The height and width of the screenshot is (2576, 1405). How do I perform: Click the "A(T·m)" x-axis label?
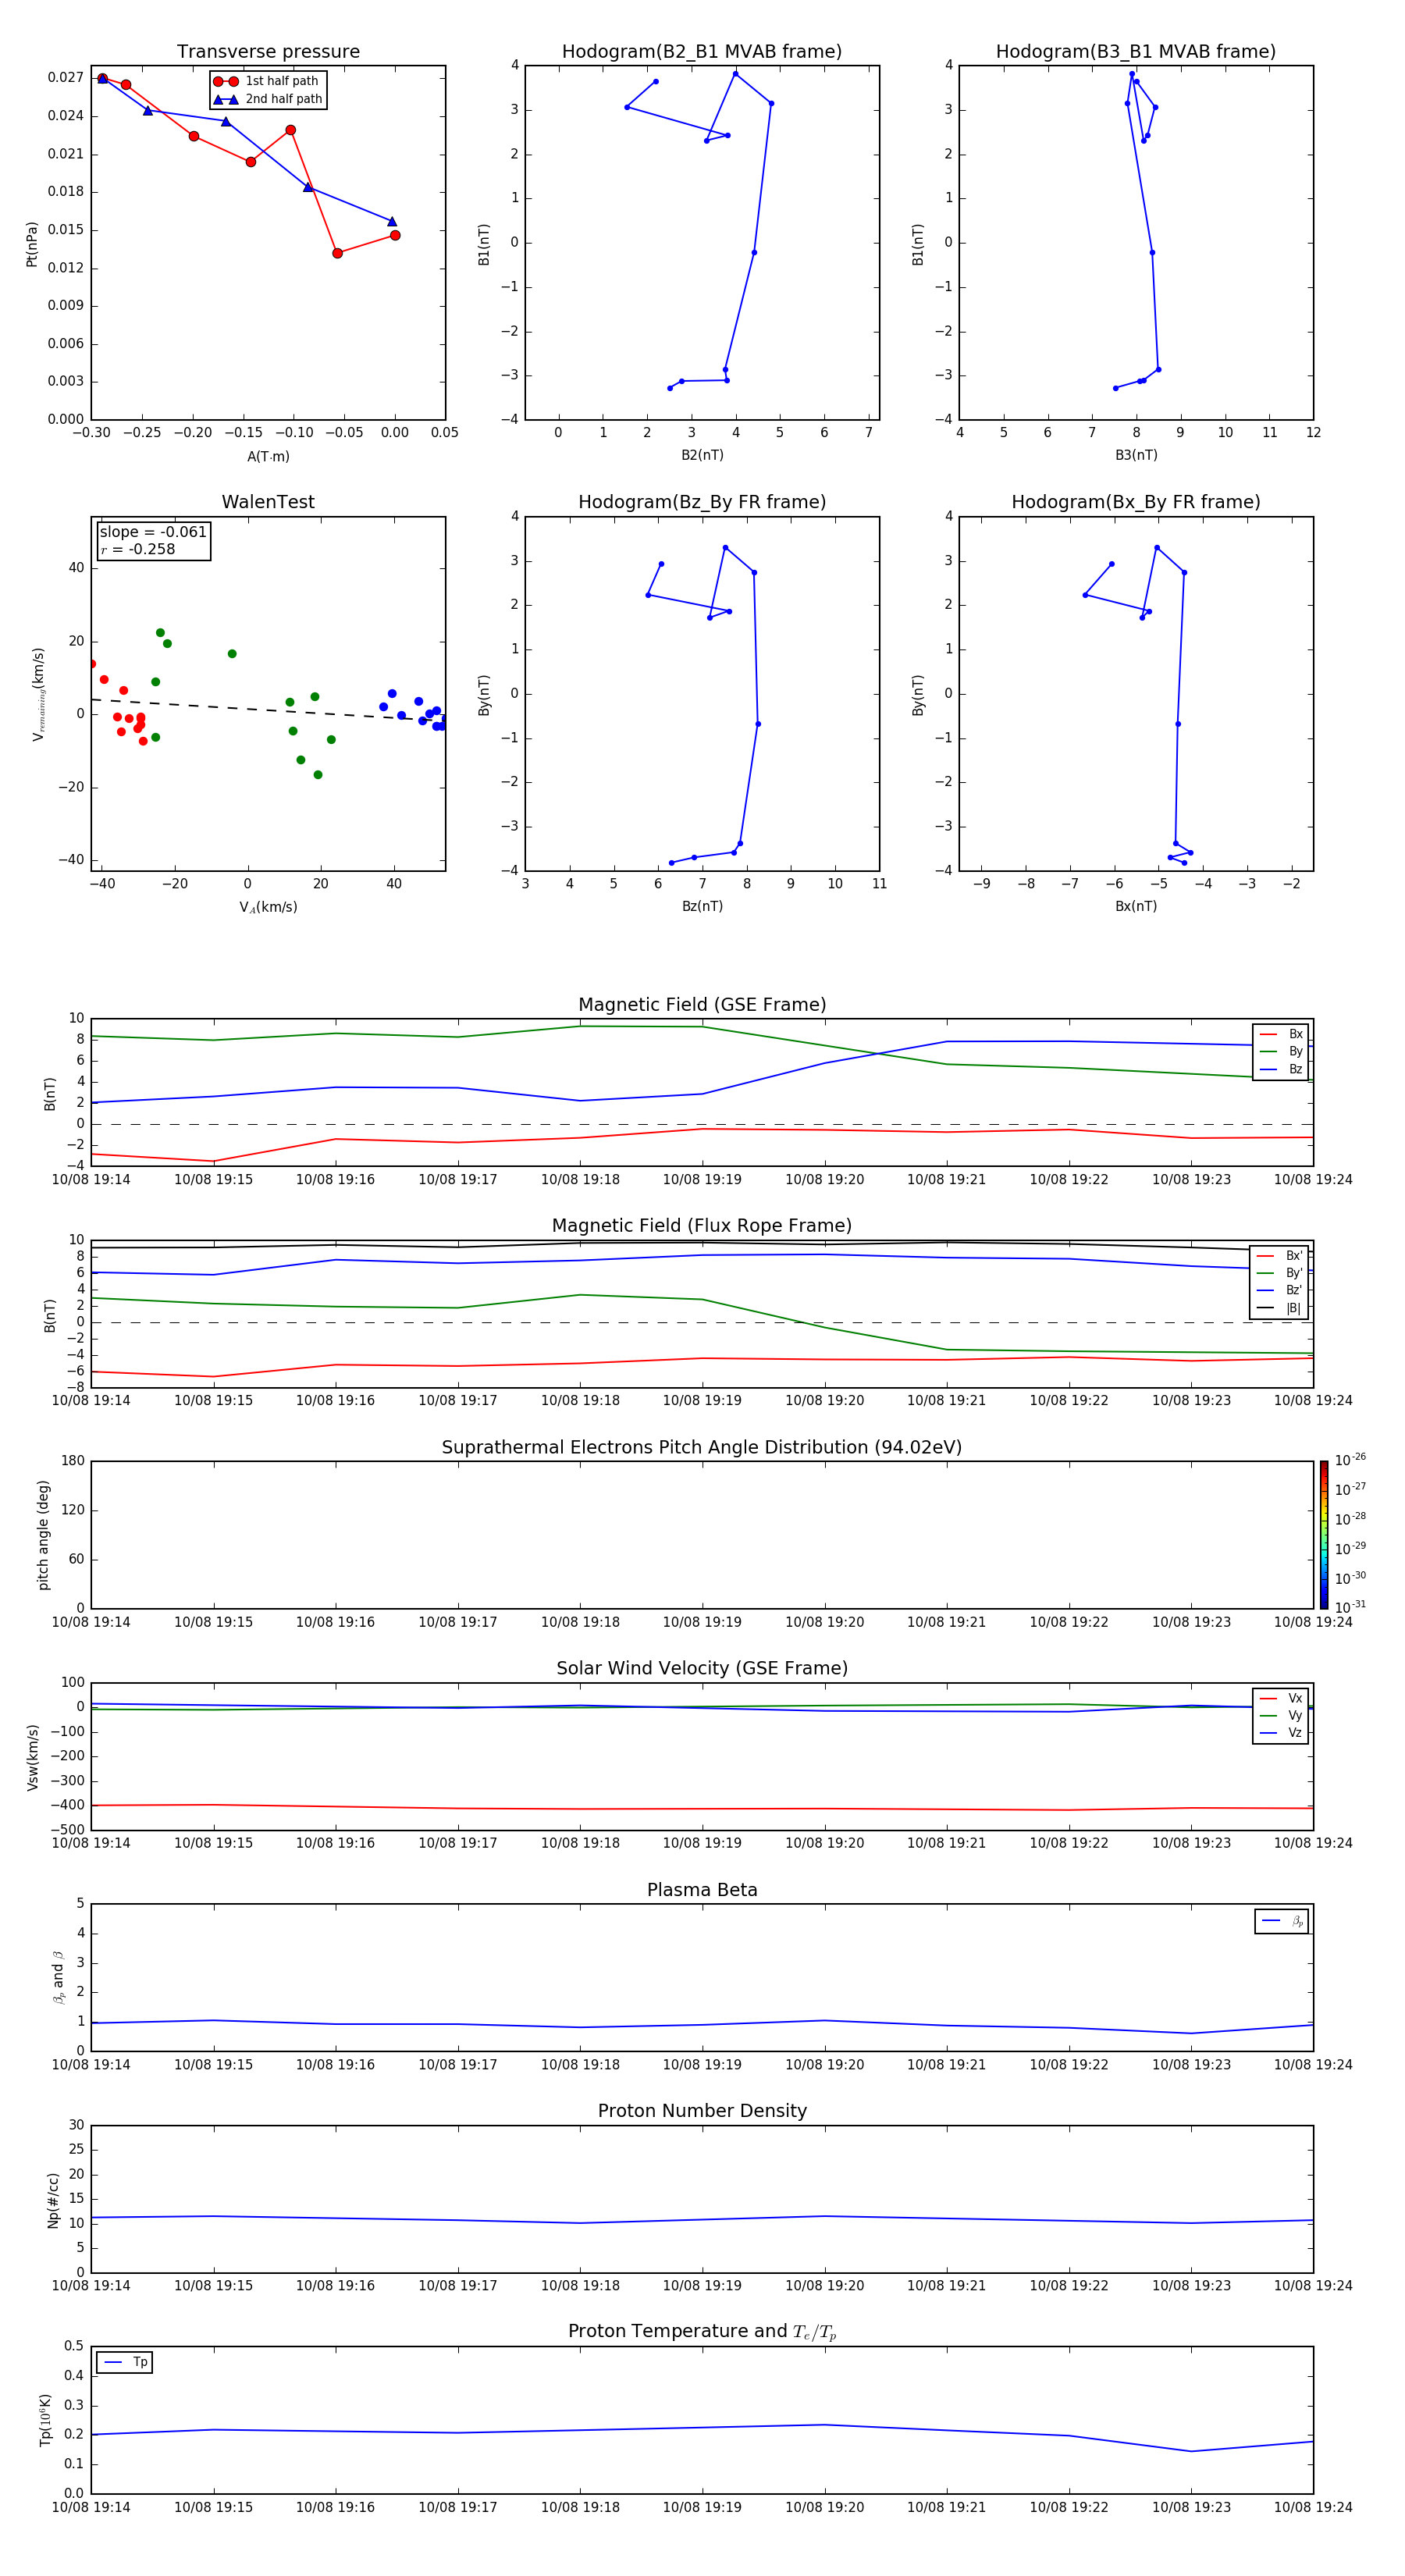pos(268,456)
